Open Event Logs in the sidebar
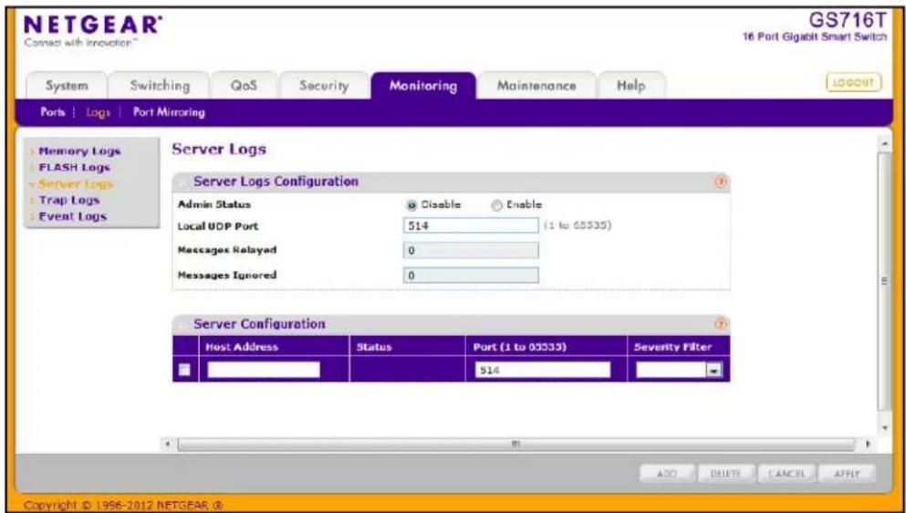Viewport: 906px width, 513px height. pos(72,216)
